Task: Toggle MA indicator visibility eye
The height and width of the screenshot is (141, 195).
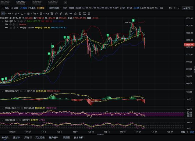Action: tap(11, 28)
